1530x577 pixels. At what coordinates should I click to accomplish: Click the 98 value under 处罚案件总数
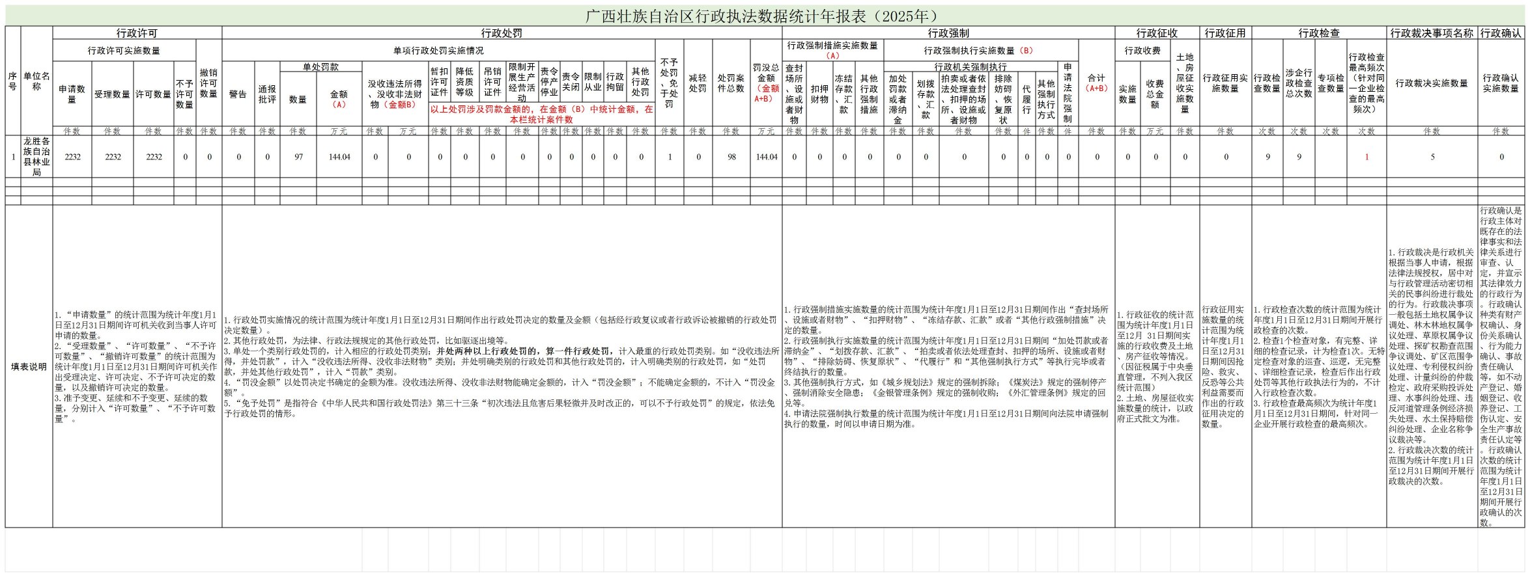click(731, 157)
